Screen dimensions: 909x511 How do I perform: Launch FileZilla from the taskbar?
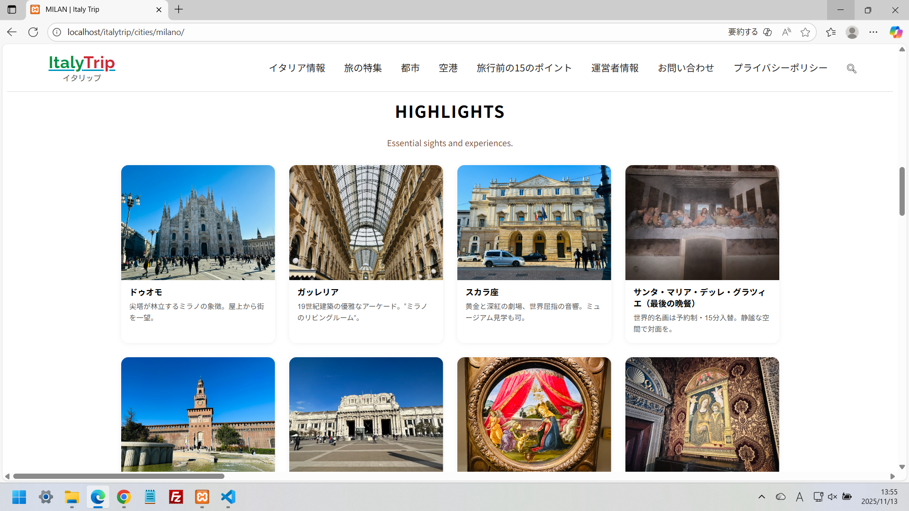176,497
